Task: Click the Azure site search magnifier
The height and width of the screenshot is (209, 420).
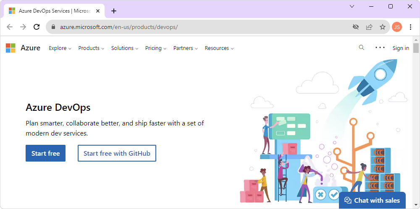Action: pos(361,48)
